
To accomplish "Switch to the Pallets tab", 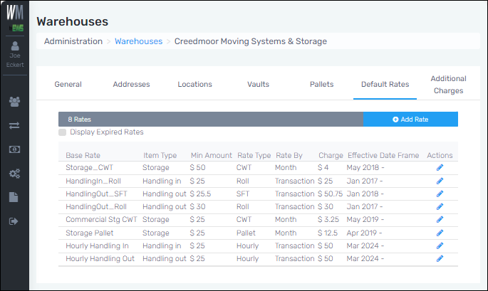I will pyautogui.click(x=321, y=84).
